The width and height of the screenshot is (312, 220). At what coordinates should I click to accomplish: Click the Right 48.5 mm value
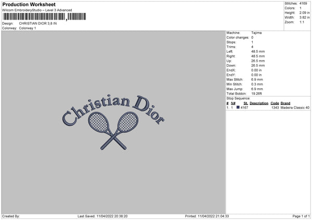(258, 56)
